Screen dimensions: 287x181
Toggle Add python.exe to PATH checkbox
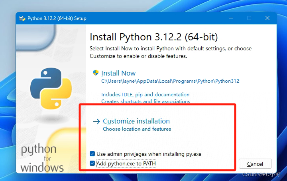click(92, 163)
